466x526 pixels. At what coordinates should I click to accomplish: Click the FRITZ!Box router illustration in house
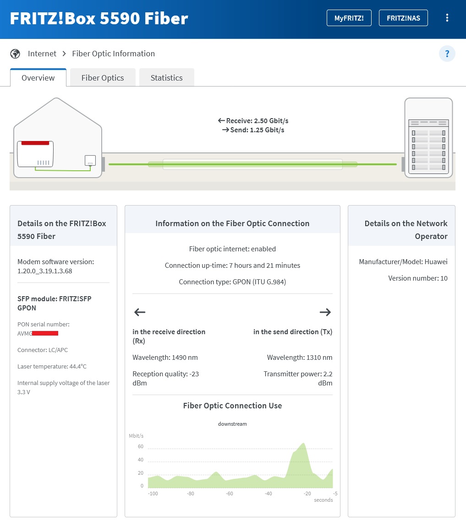click(x=35, y=154)
